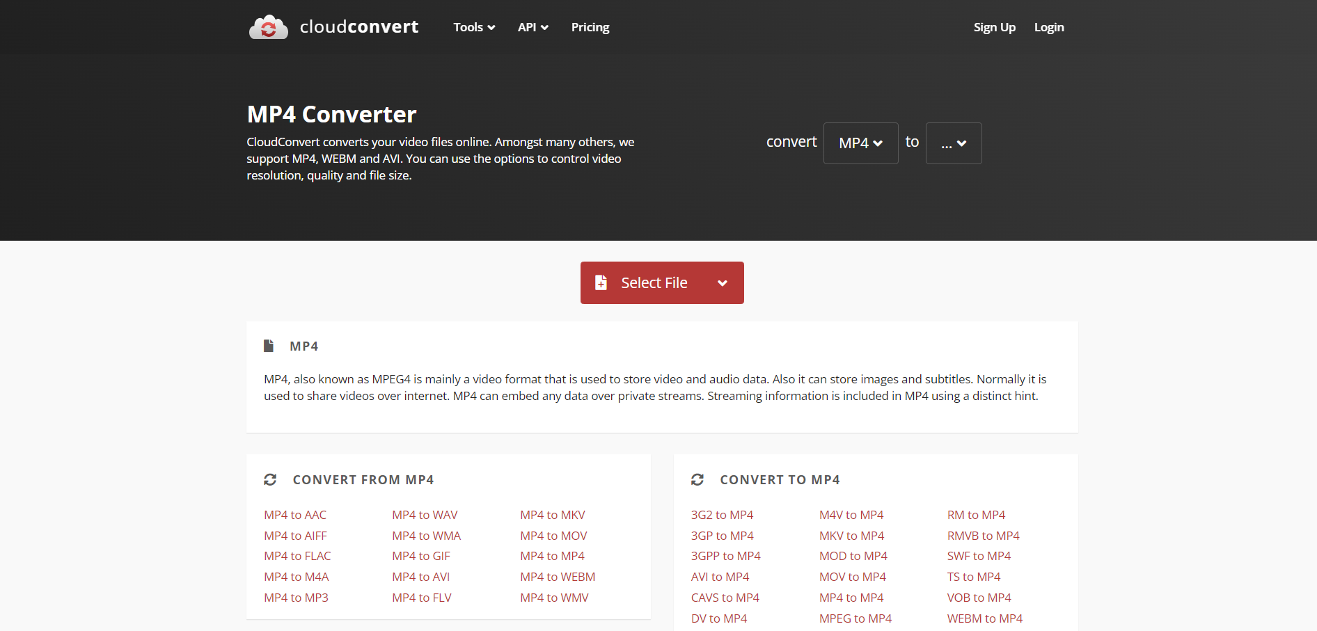Open the CAVS to MP4 link
The height and width of the screenshot is (631, 1317).
click(725, 598)
